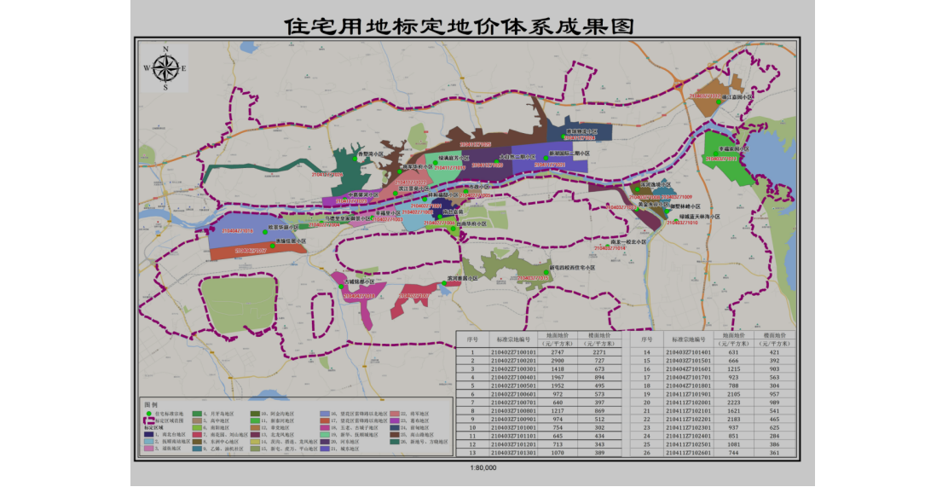
Task: Select the green marker for 幸福家园小区
Action: point(715,154)
